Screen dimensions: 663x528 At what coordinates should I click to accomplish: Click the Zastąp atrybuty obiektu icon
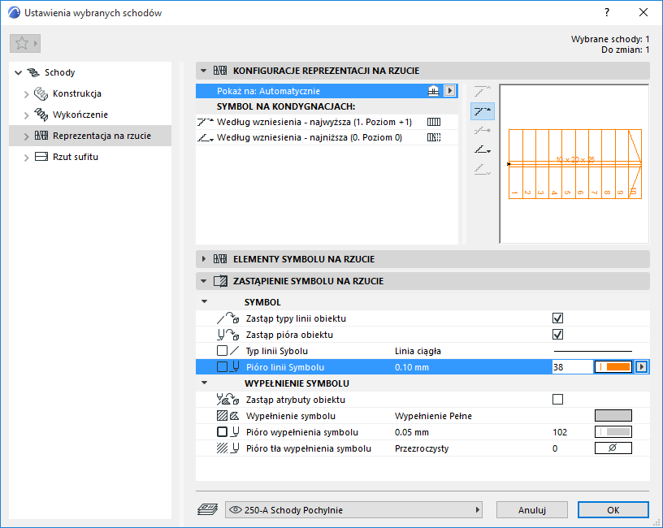pyautogui.click(x=227, y=400)
